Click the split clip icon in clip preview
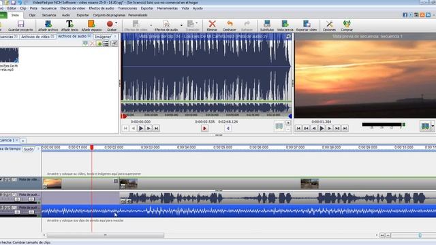Image resolution: width=436 pixels, height=245 pixels. [279, 127]
